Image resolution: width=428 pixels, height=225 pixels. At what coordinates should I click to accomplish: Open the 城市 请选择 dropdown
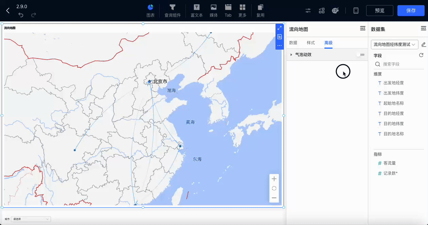31,219
